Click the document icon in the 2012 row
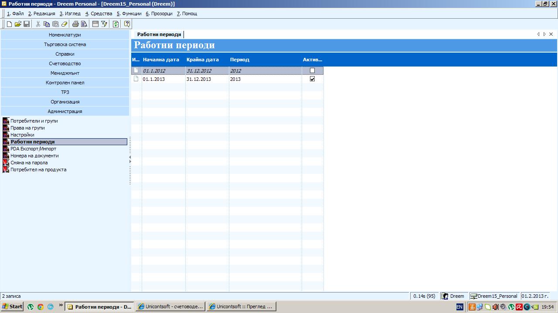This screenshot has width=558, height=313. [x=136, y=70]
